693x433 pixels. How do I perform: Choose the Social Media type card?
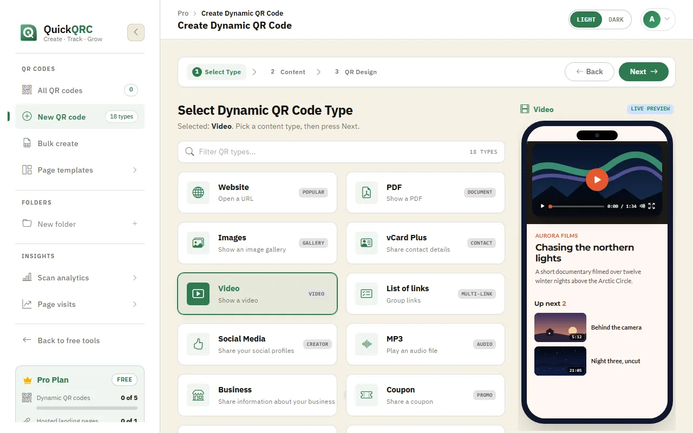click(257, 344)
